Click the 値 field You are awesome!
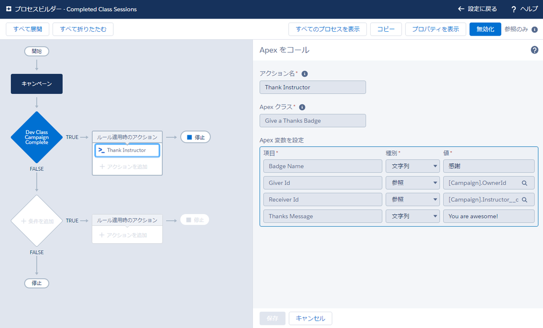 (488, 216)
